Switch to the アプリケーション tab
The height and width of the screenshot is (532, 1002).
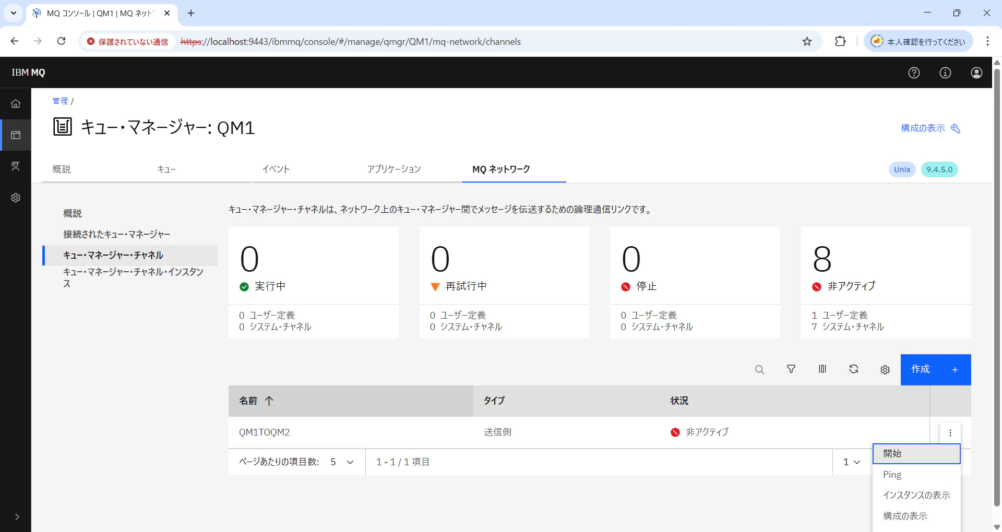pos(409,170)
